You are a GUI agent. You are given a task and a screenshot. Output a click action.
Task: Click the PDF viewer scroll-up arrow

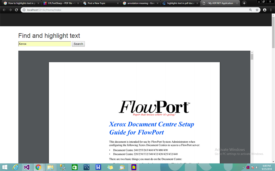click(x=252, y=52)
